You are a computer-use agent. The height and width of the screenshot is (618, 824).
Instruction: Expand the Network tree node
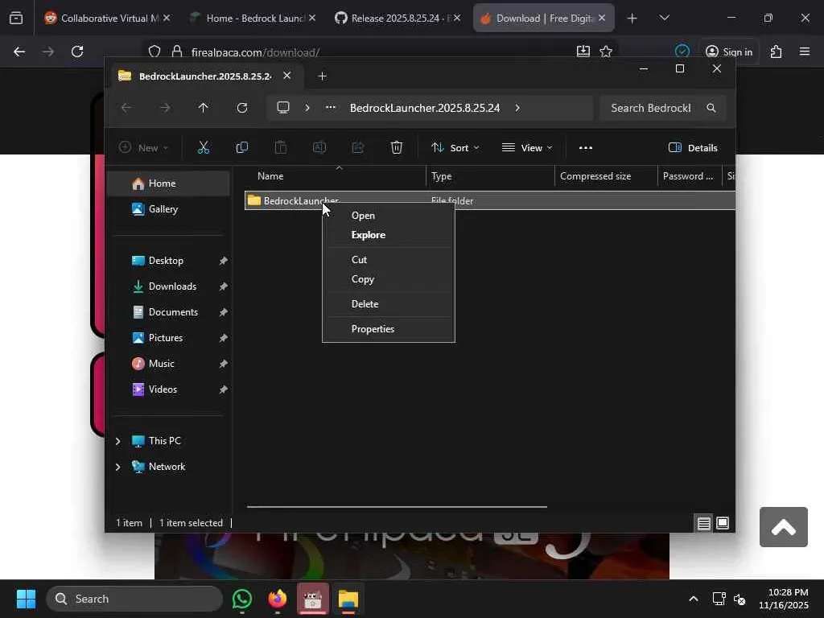point(117,467)
